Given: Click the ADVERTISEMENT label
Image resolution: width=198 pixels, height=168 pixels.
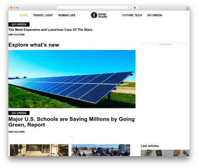Looking at the screenshot, I should (x=166, y=44).
